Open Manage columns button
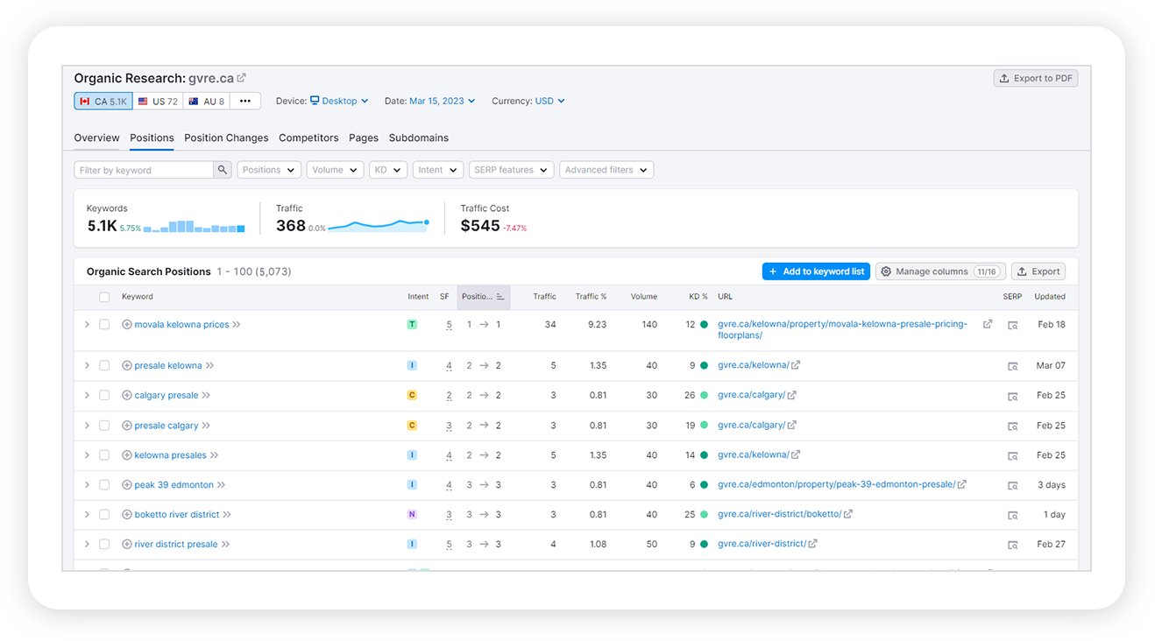Image resolution: width=1155 pixels, height=641 pixels. click(940, 271)
